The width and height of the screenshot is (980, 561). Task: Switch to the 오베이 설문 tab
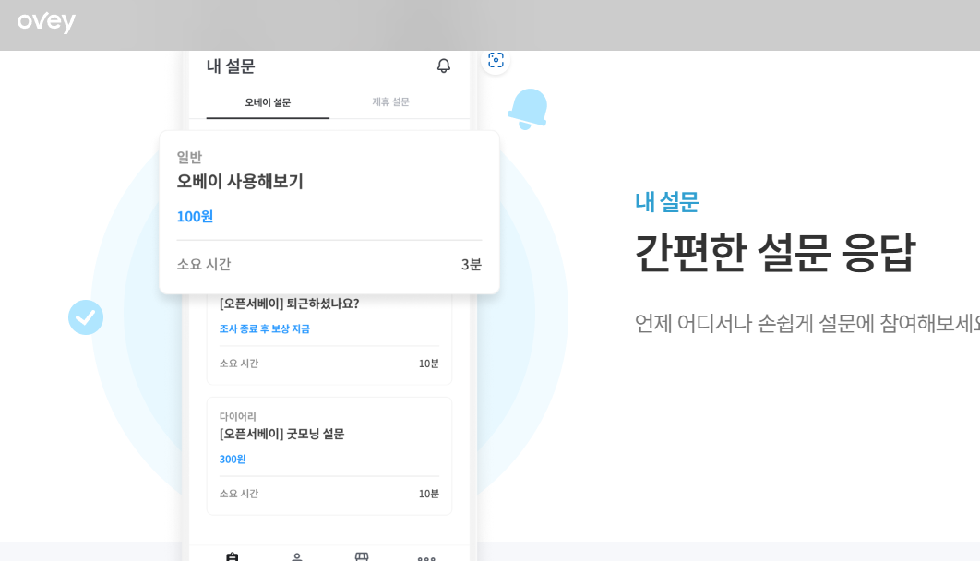(x=268, y=102)
